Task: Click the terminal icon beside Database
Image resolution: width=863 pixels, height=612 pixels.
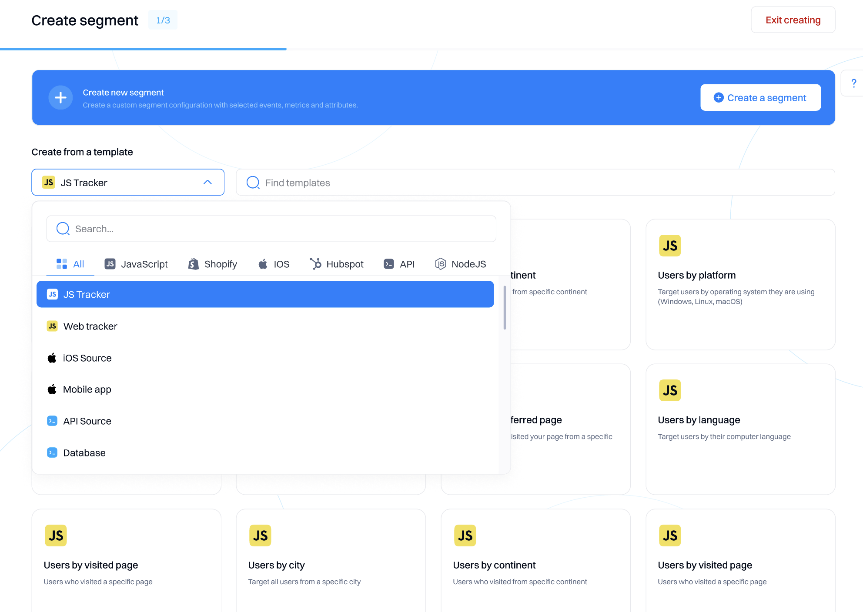Action: pos(52,452)
